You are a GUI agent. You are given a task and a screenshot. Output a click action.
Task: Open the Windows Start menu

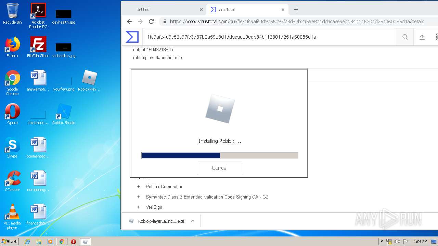pos(10,241)
